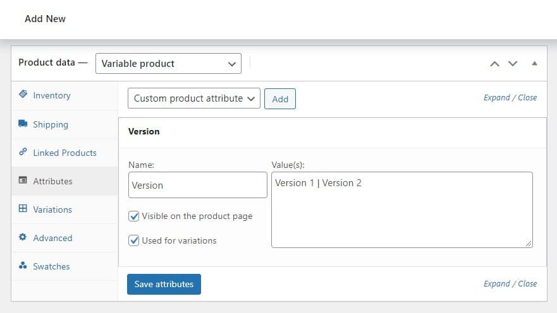
Task: Move Product data panel down arrow
Action: tap(513, 64)
